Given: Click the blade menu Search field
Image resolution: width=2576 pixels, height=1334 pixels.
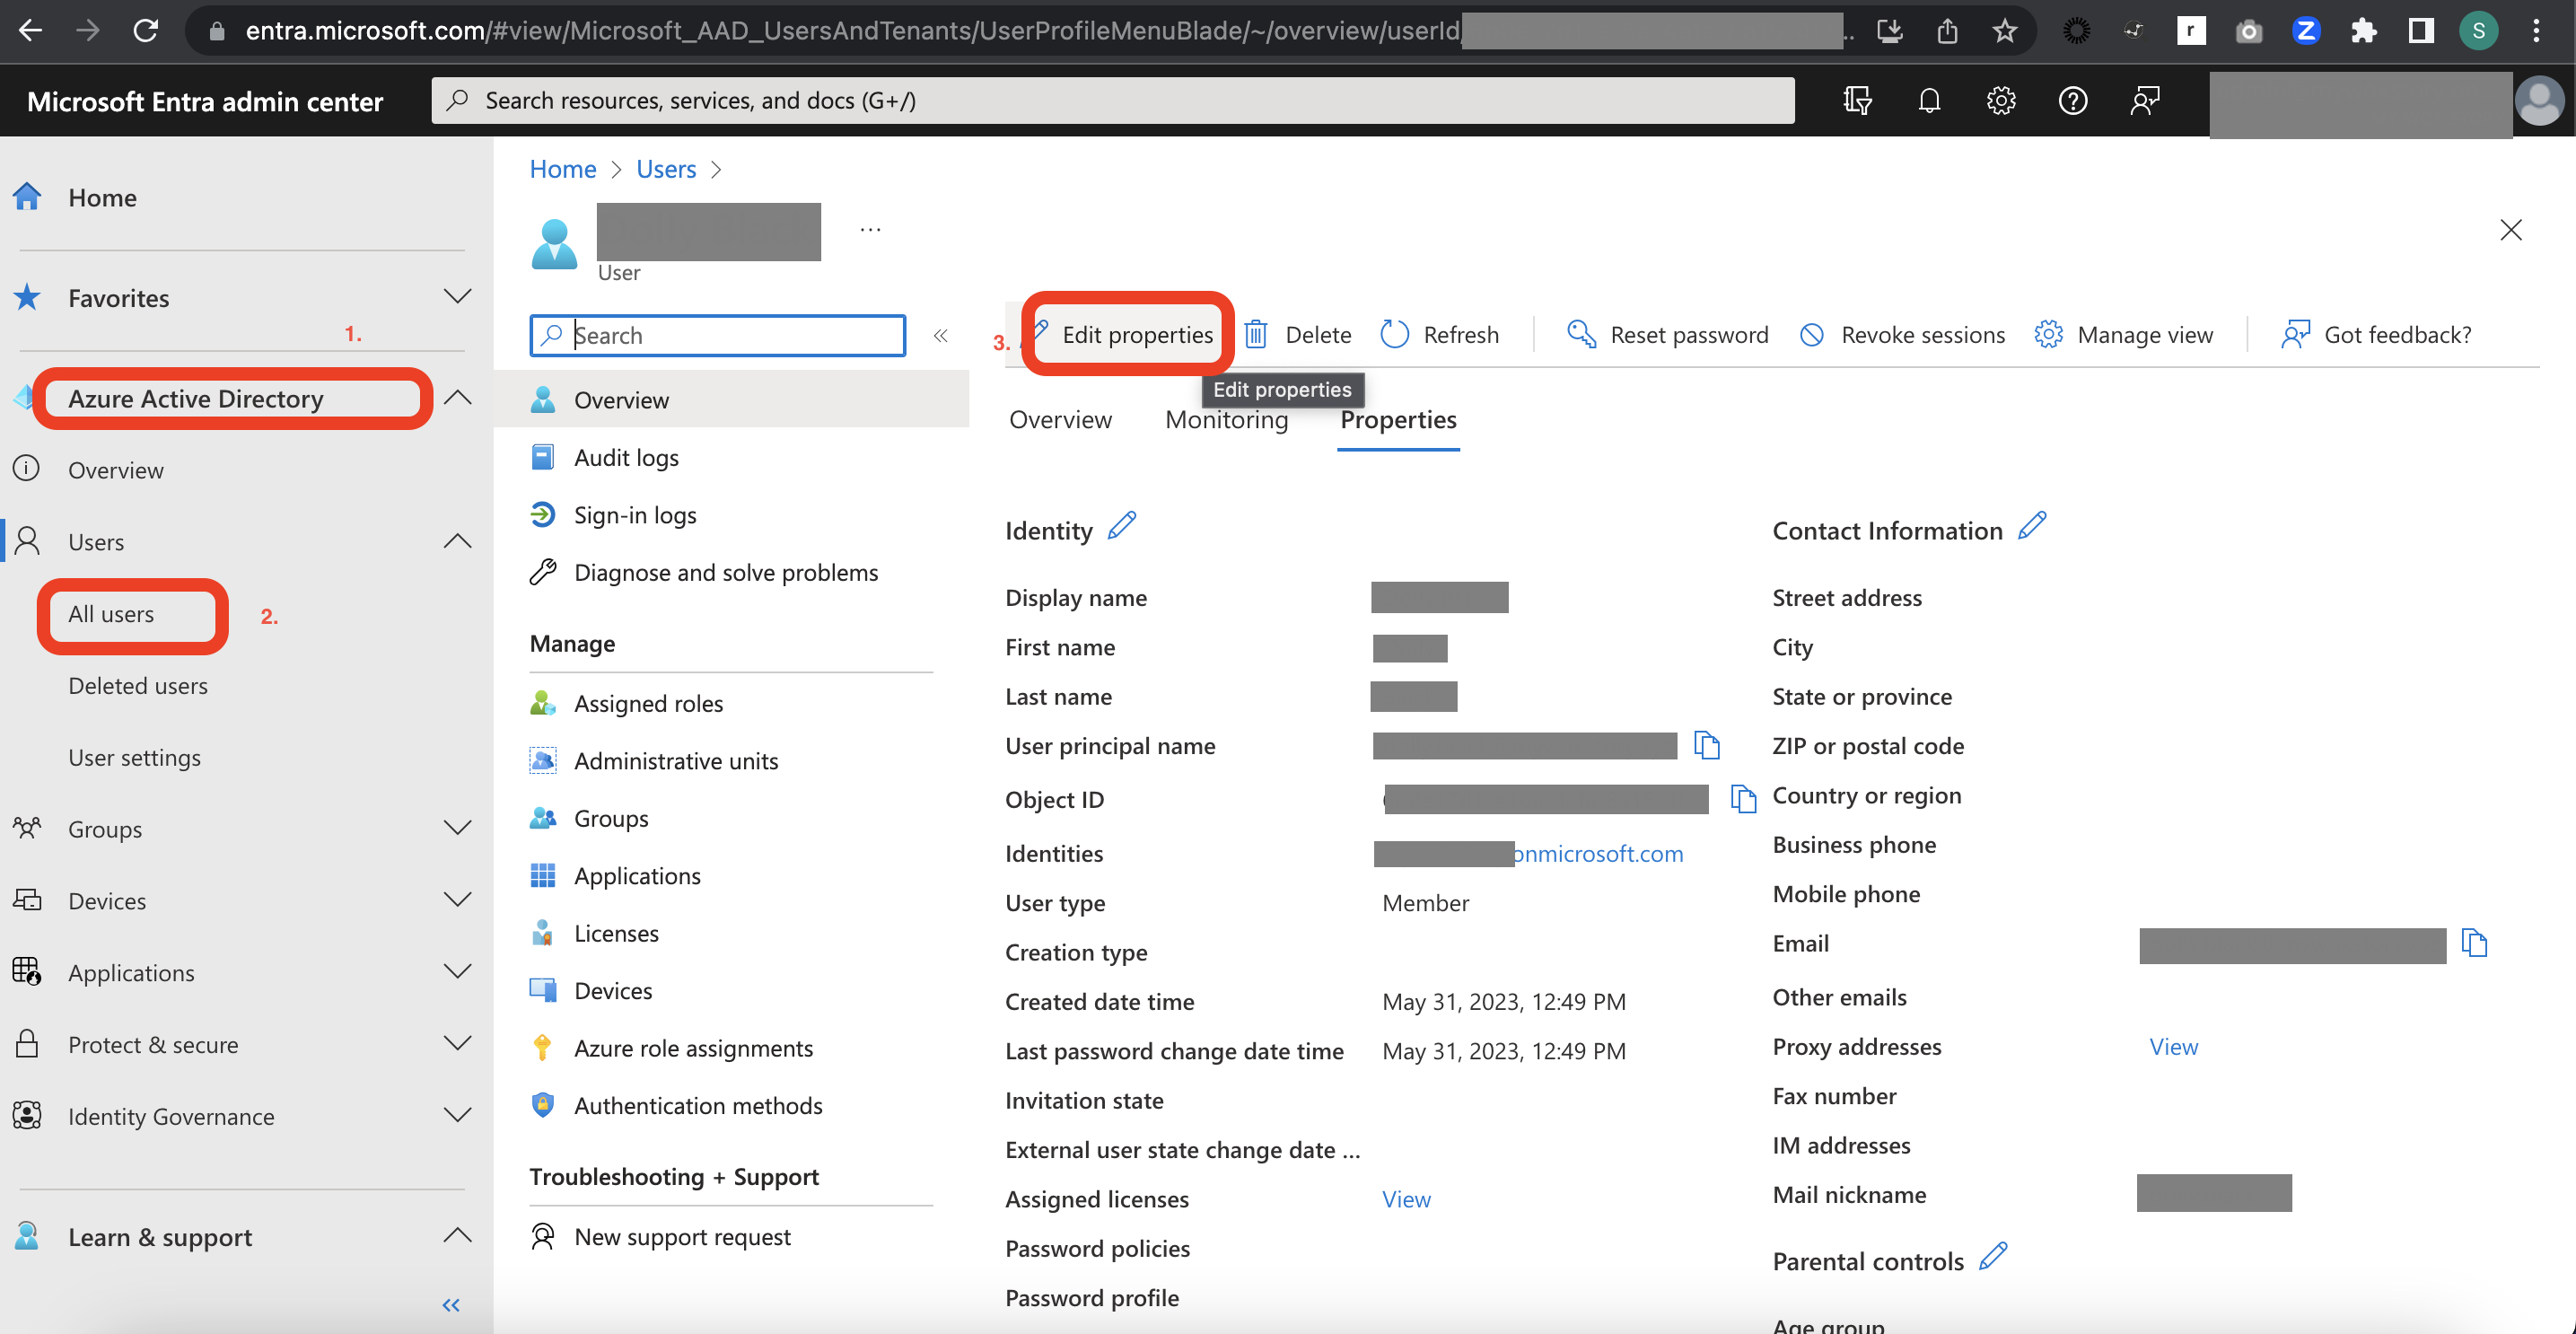Looking at the screenshot, I should (x=718, y=335).
